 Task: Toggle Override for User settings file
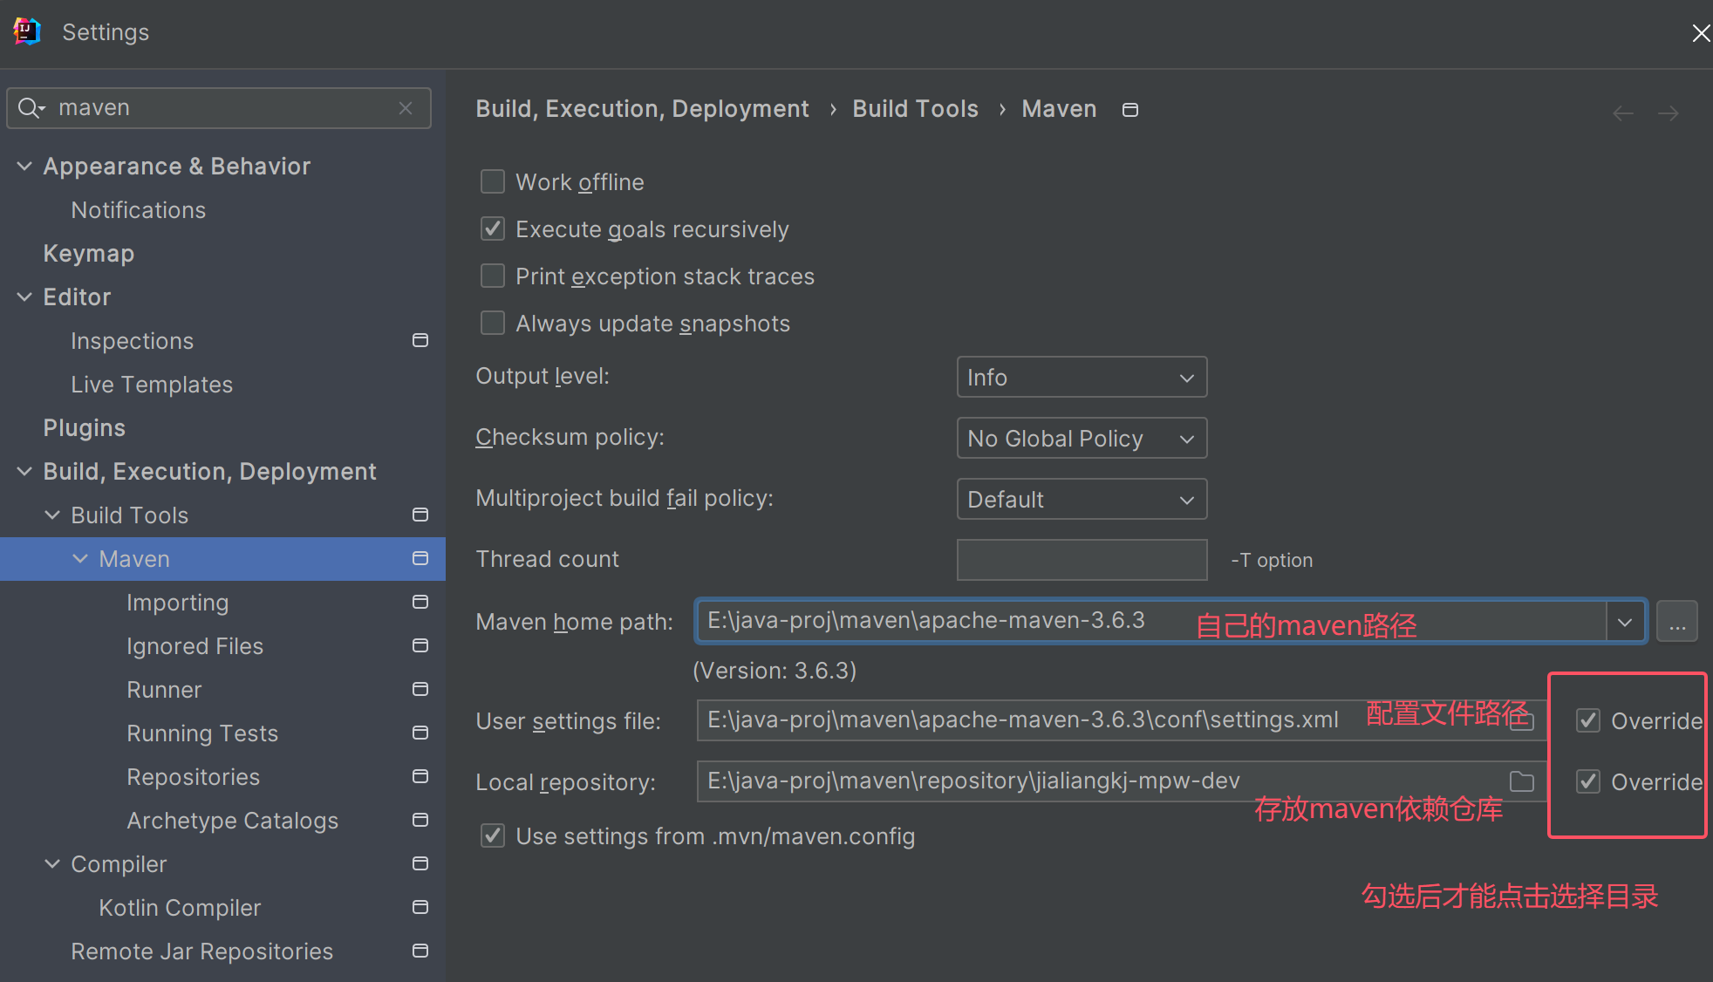click(x=1588, y=720)
